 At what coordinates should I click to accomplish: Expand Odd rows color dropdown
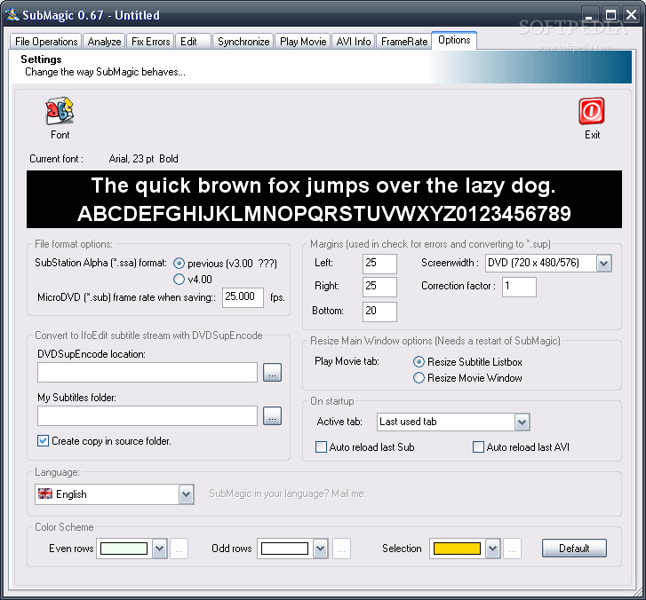320,549
